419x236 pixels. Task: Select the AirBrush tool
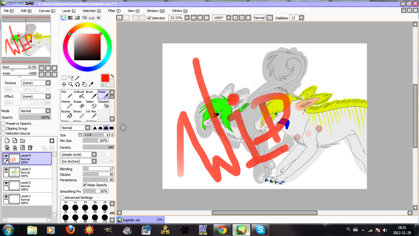79,94
